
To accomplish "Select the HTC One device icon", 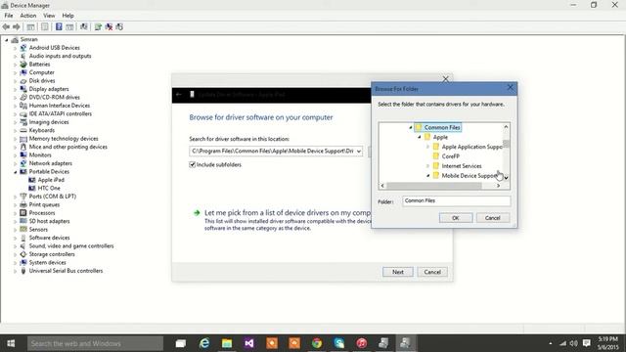I will click(32, 188).
